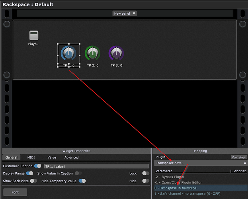
Task: Click the Font button
Action: [15, 192]
